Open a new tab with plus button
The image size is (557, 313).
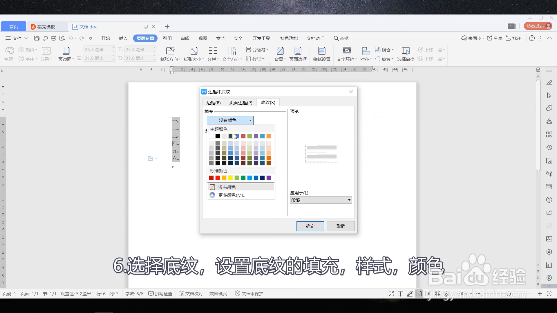tap(167, 27)
